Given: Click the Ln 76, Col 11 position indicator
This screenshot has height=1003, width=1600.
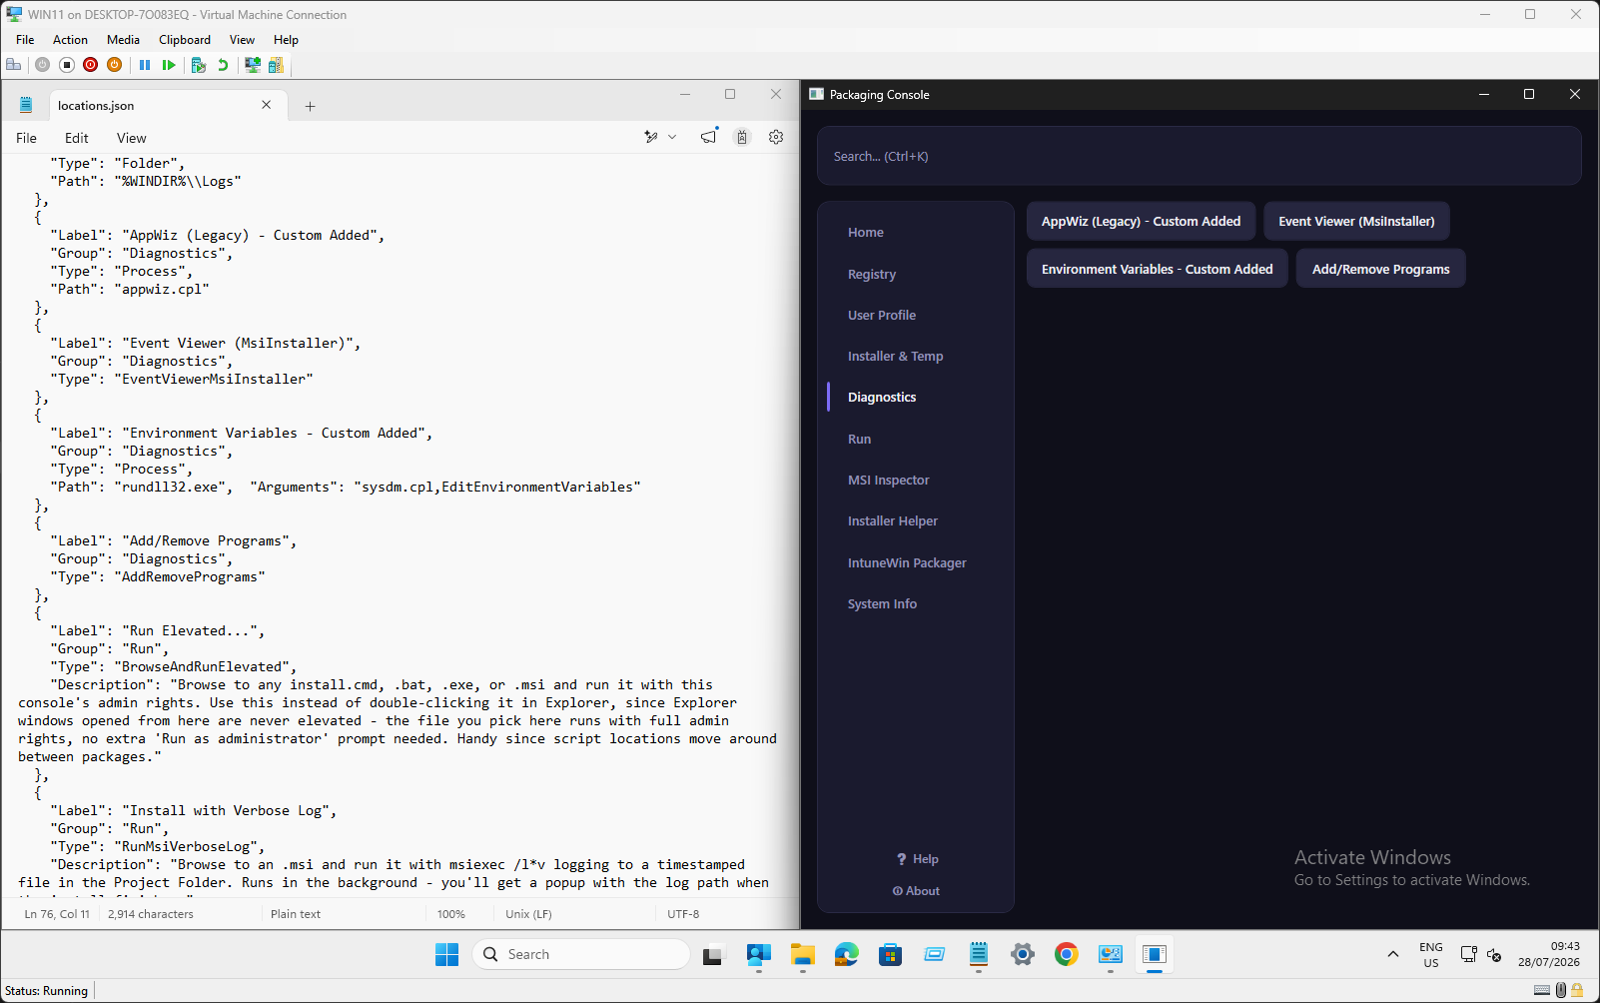Looking at the screenshot, I should (57, 914).
